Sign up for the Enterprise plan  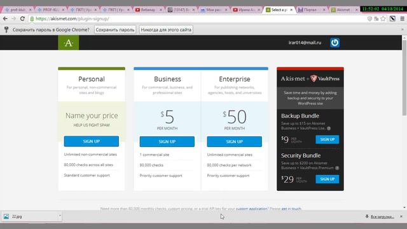pos(235,141)
